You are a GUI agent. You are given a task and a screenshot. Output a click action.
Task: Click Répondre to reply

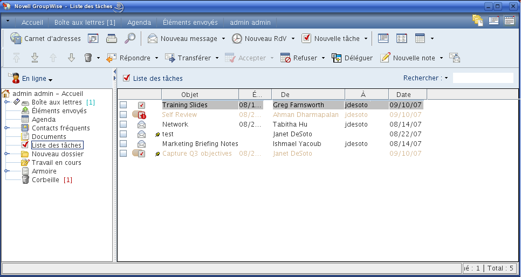pos(128,58)
